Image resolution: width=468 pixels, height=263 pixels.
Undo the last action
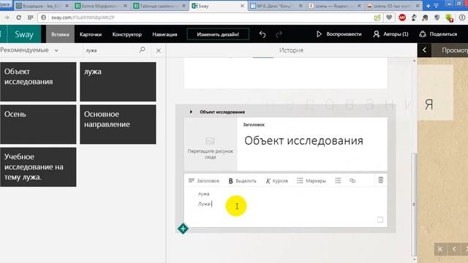tap(263, 34)
